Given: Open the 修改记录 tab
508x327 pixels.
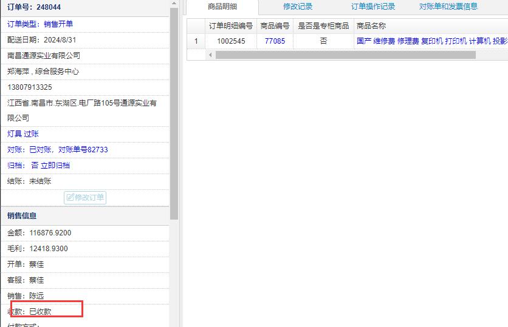Looking at the screenshot, I should click(x=298, y=7).
